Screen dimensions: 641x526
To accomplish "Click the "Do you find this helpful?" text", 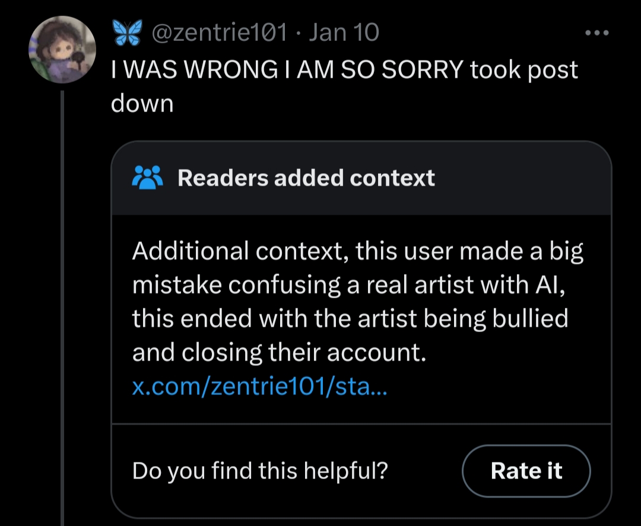I will coord(260,471).
